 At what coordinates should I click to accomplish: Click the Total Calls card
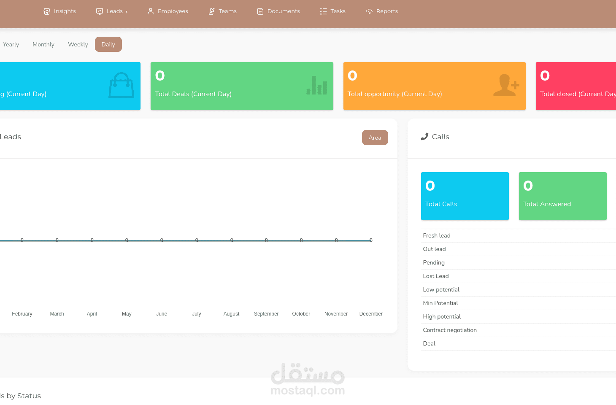tap(465, 196)
